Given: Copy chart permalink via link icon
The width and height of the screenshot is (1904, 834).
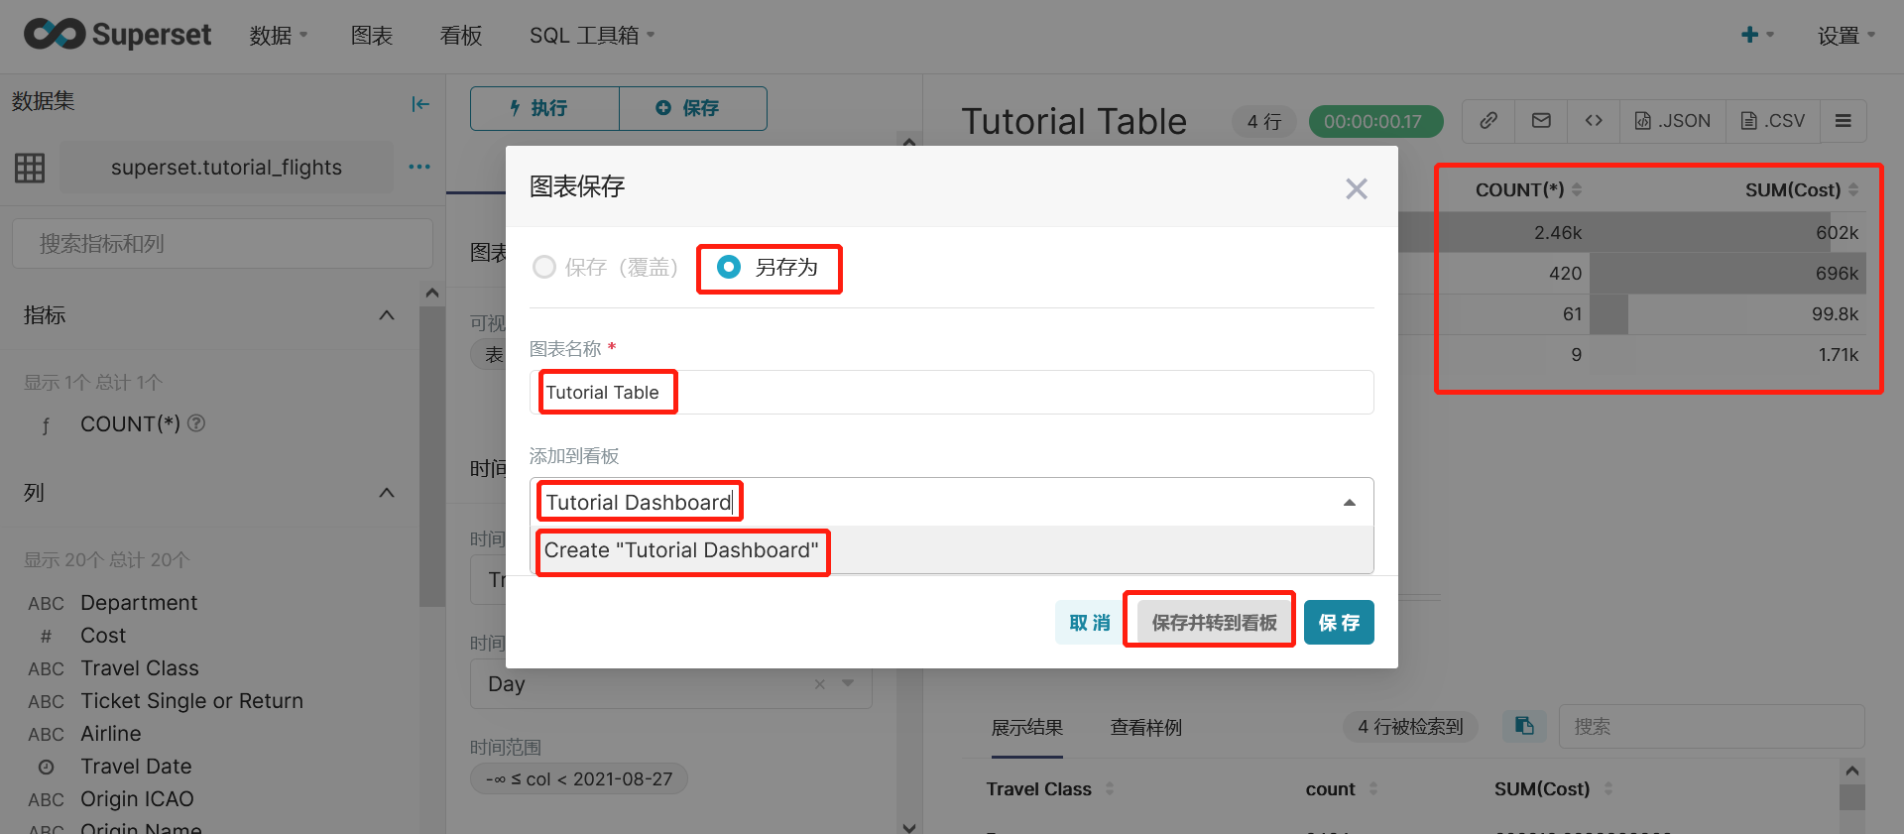Looking at the screenshot, I should pyautogui.click(x=1488, y=121).
